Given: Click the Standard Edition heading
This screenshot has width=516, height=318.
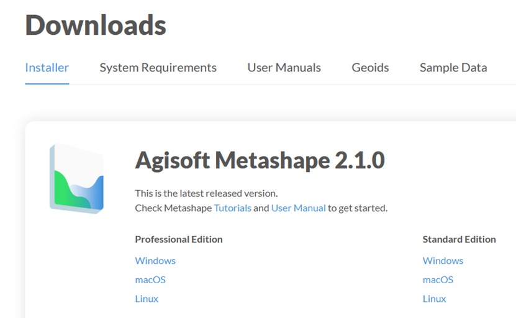Looking at the screenshot, I should [x=459, y=239].
